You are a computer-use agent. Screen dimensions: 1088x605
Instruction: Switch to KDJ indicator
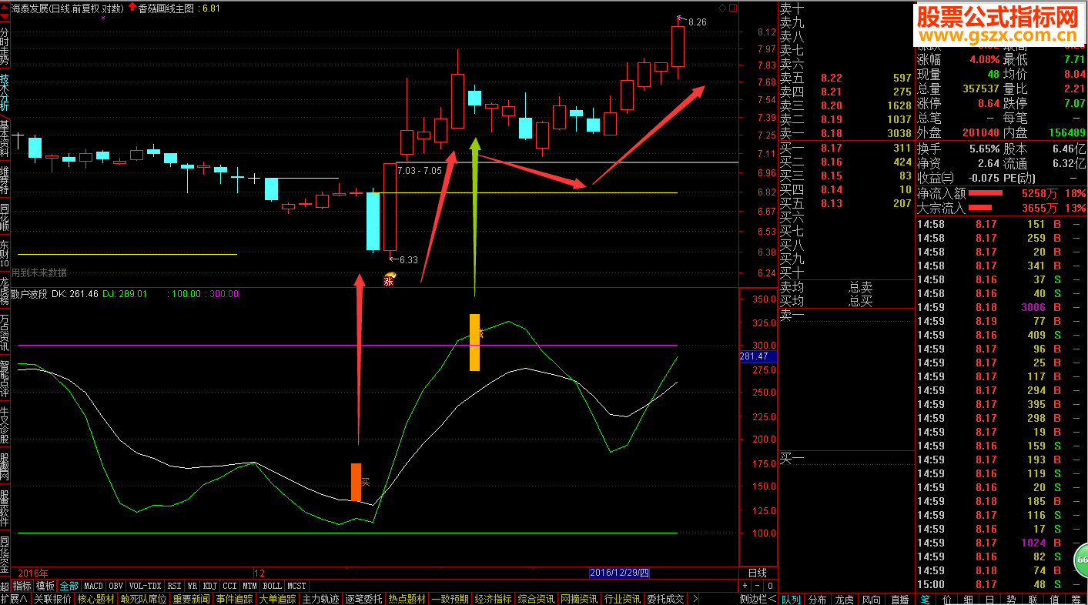click(x=210, y=586)
